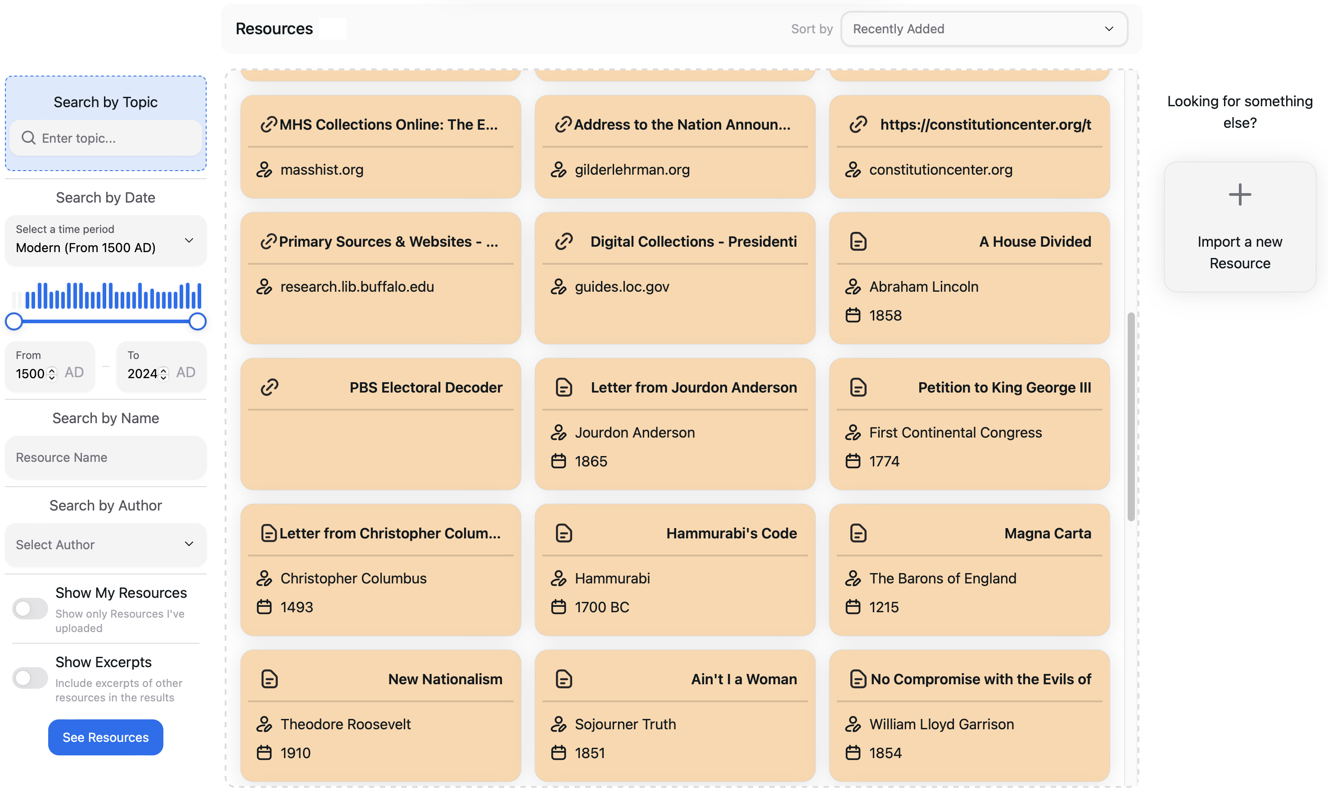Toggle Show My Resources switch

[x=30, y=609]
